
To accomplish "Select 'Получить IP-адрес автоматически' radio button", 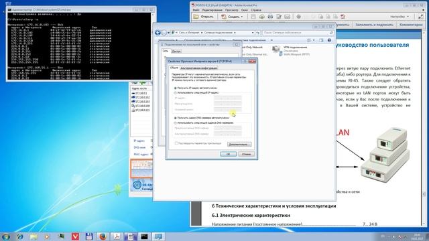I will 176,88.
